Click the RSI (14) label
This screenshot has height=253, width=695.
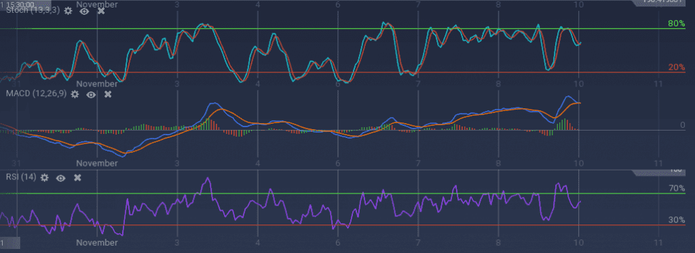pos(21,177)
